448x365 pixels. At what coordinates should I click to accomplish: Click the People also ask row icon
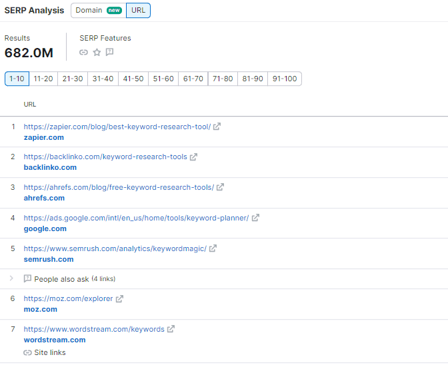tap(27, 278)
